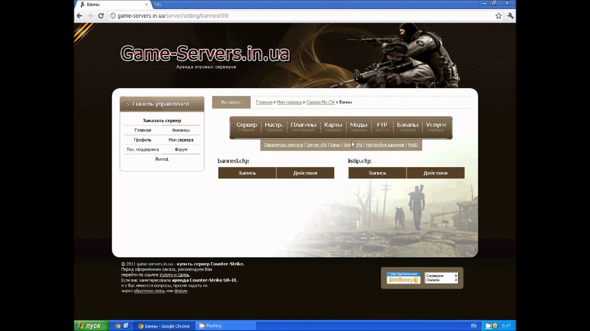Open Форум in the control panel sidebar

tap(181, 149)
